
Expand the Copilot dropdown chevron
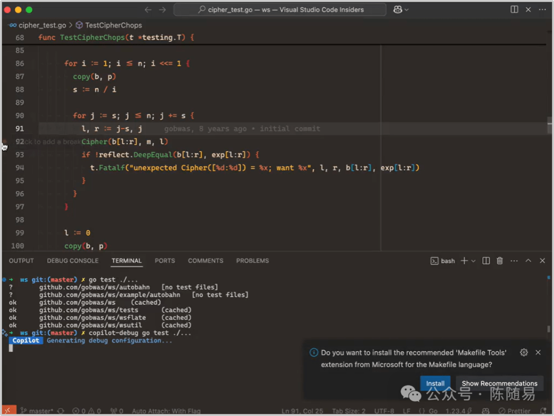[x=407, y=10]
